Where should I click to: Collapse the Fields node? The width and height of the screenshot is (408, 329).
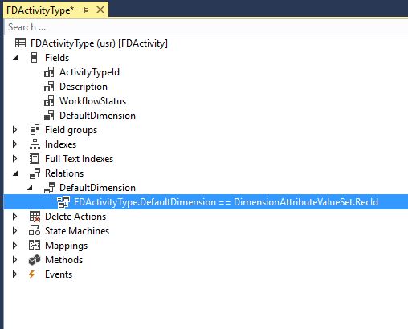coord(15,58)
